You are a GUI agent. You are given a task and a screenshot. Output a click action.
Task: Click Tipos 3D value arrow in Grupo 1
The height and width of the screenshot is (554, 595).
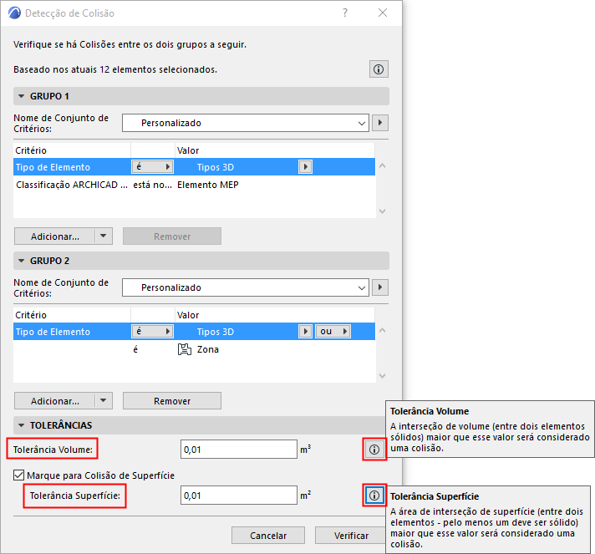click(x=306, y=167)
